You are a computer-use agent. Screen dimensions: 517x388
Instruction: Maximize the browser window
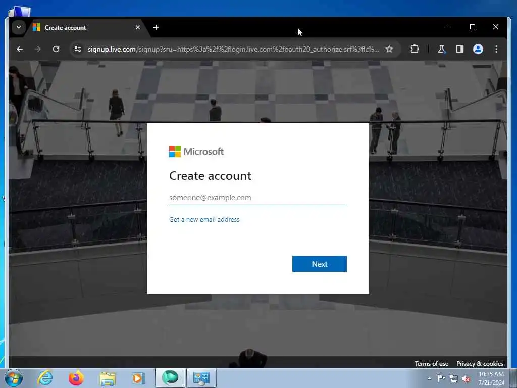point(472,27)
